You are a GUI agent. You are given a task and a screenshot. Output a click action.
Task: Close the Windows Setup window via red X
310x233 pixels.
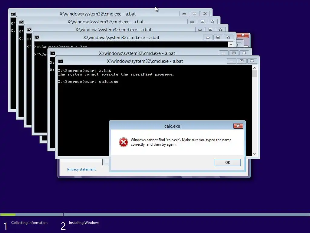[x=243, y=35]
